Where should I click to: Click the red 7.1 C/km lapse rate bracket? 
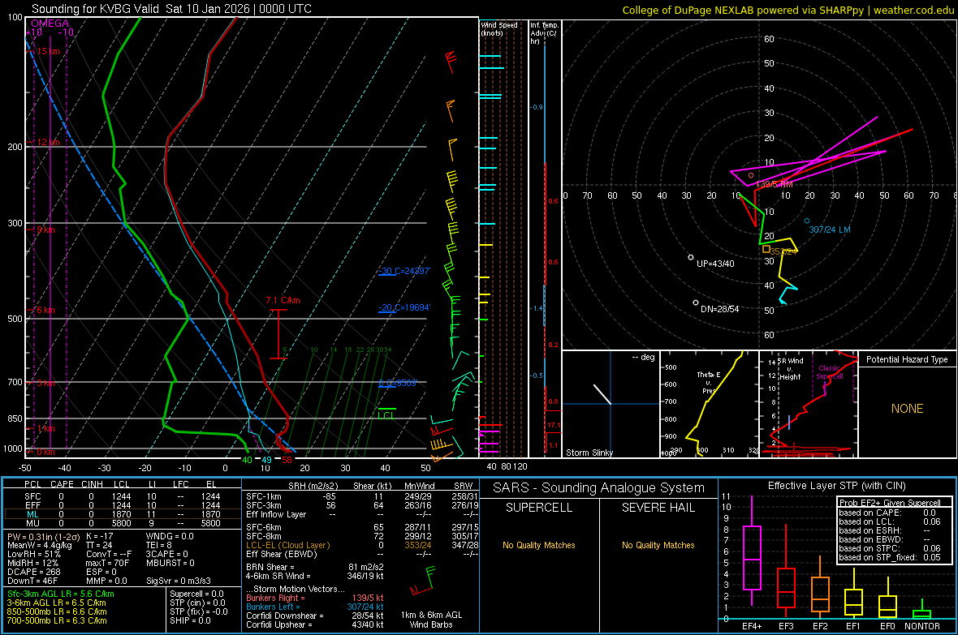click(278, 334)
